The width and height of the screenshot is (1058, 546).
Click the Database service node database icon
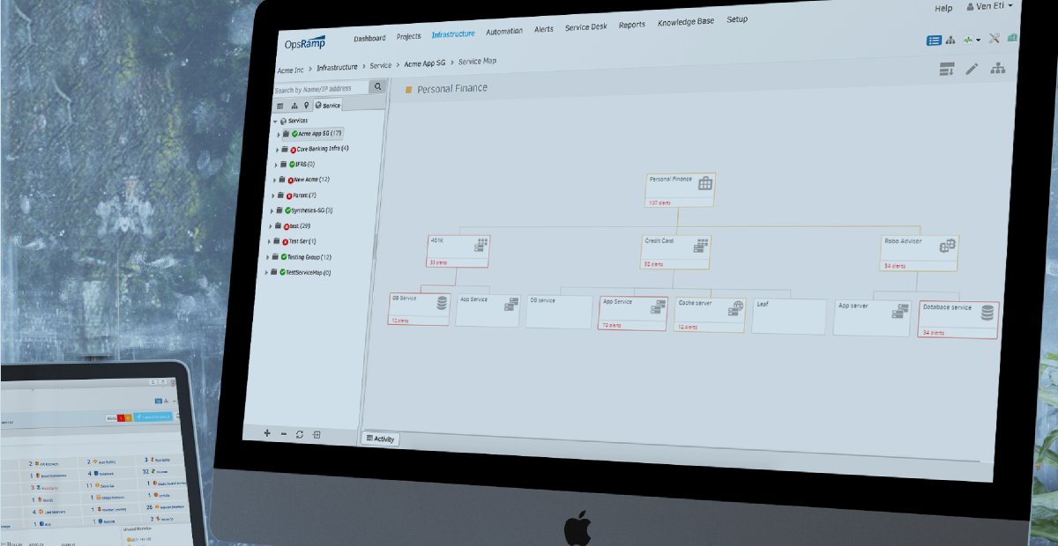[x=987, y=313]
